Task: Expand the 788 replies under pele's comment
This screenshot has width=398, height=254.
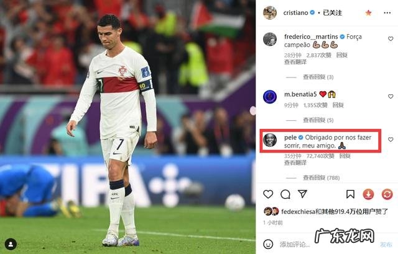Action: [321, 178]
